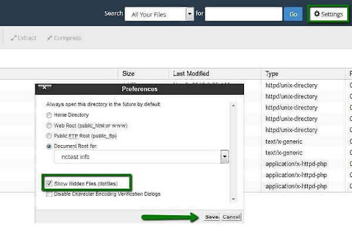352x231 pixels.
Task: Sort files by the Last Modified column
Action: point(191,74)
